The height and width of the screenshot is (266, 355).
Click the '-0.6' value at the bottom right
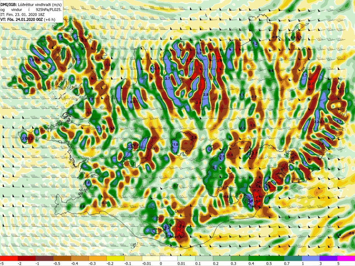pyautogui.click(x=351, y=233)
